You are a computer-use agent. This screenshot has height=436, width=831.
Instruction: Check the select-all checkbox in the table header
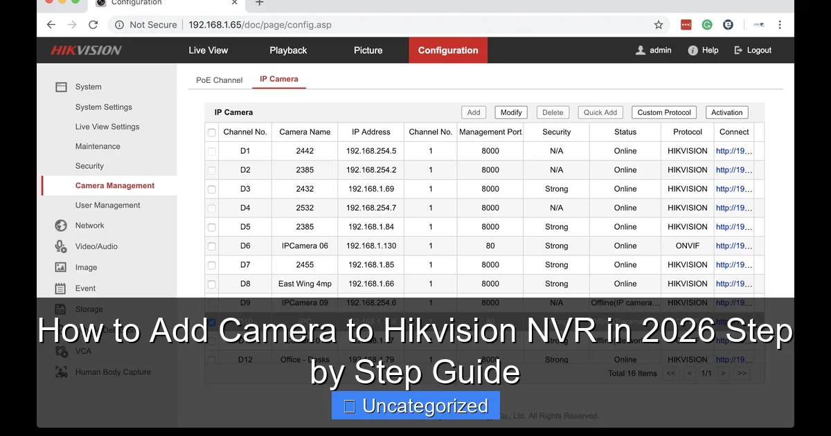211,131
